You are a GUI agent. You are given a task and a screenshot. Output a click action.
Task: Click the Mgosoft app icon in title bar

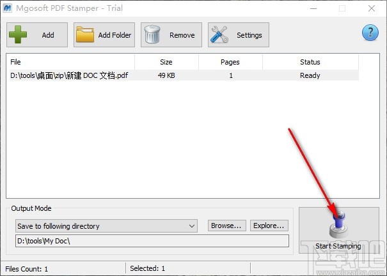point(8,8)
